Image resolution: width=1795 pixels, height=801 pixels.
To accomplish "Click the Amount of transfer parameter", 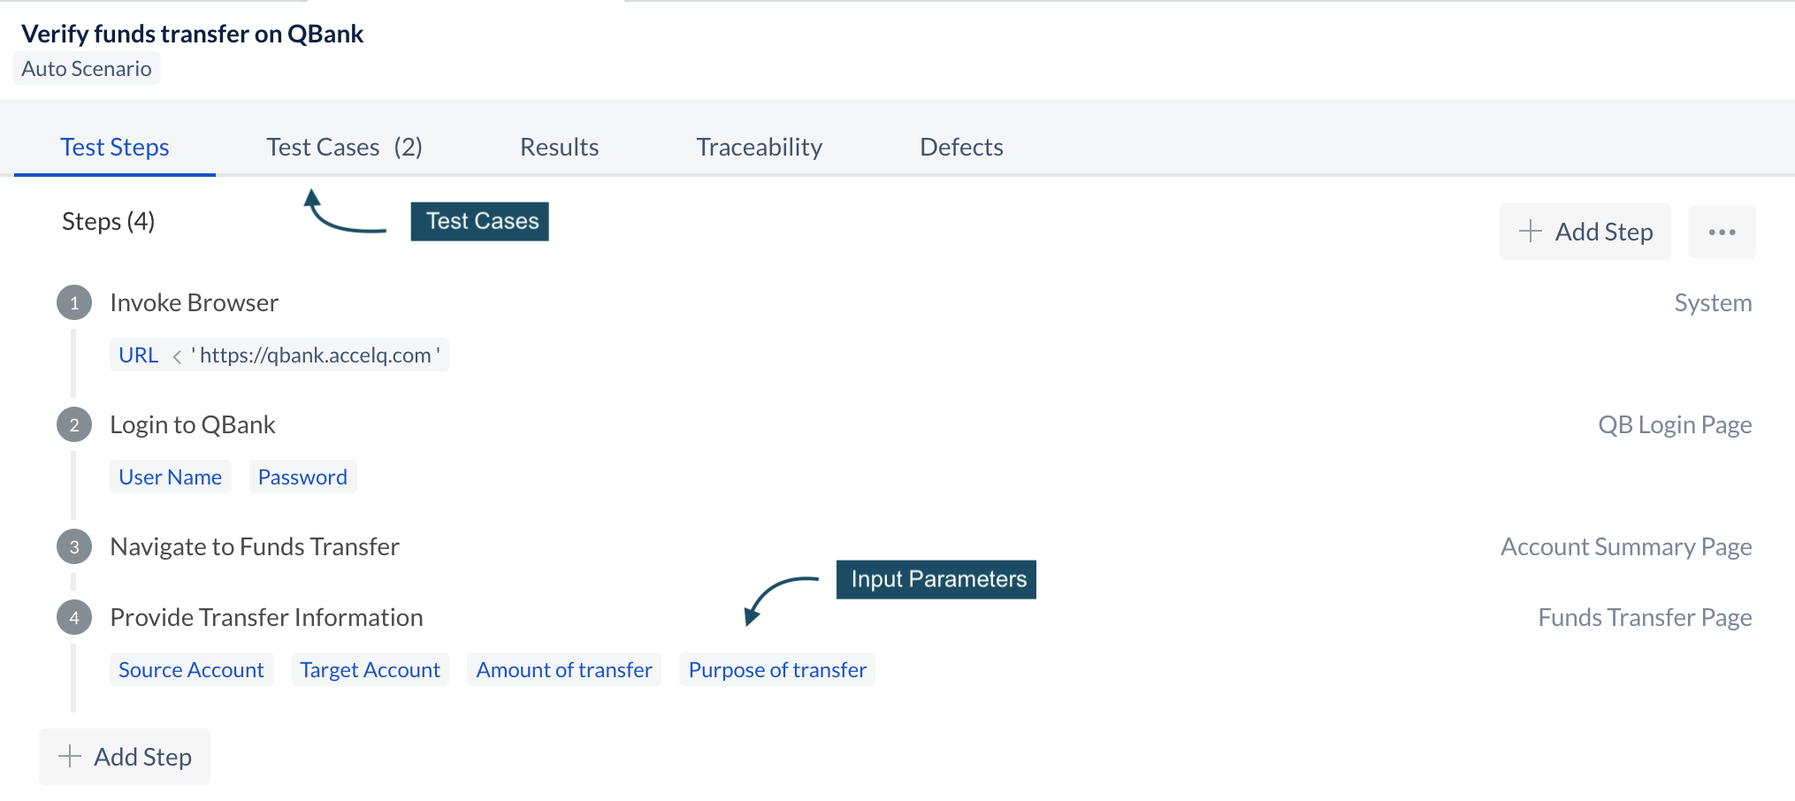I will [x=564, y=669].
